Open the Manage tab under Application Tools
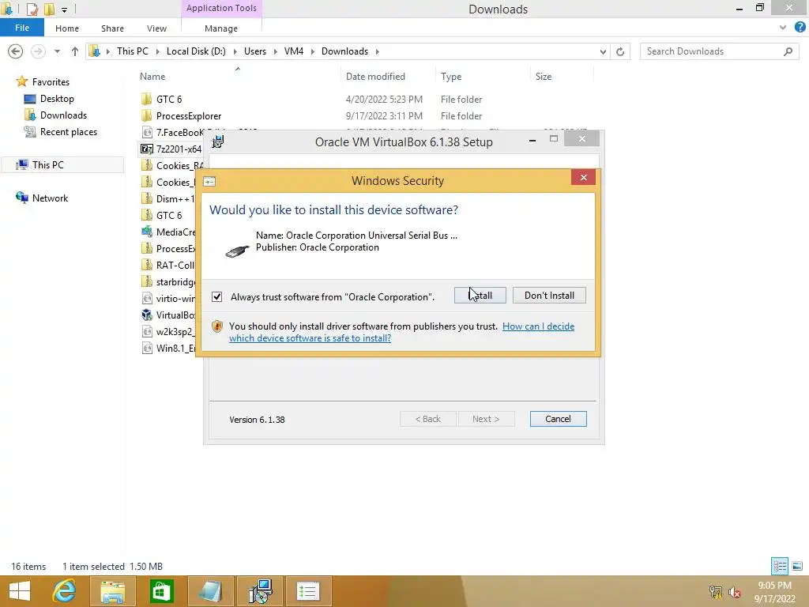This screenshot has height=607, width=809. [x=221, y=28]
